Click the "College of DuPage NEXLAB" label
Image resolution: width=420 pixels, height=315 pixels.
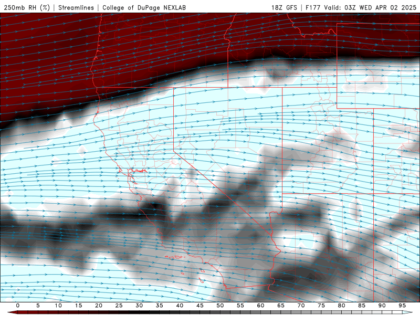pos(144,7)
